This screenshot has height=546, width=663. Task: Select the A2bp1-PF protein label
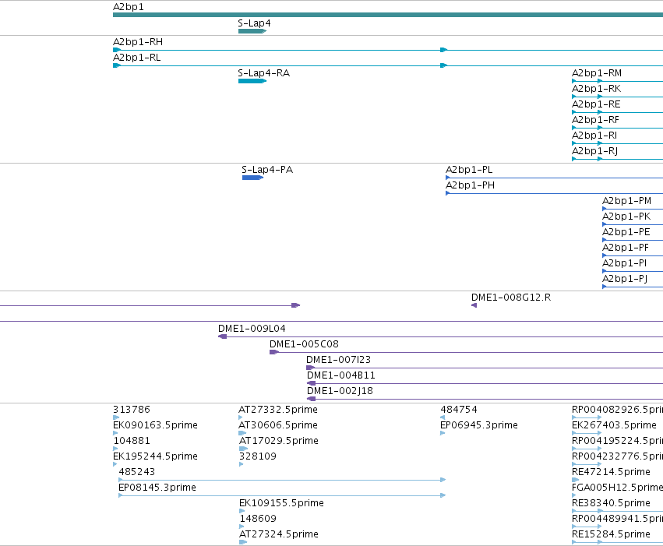click(626, 248)
